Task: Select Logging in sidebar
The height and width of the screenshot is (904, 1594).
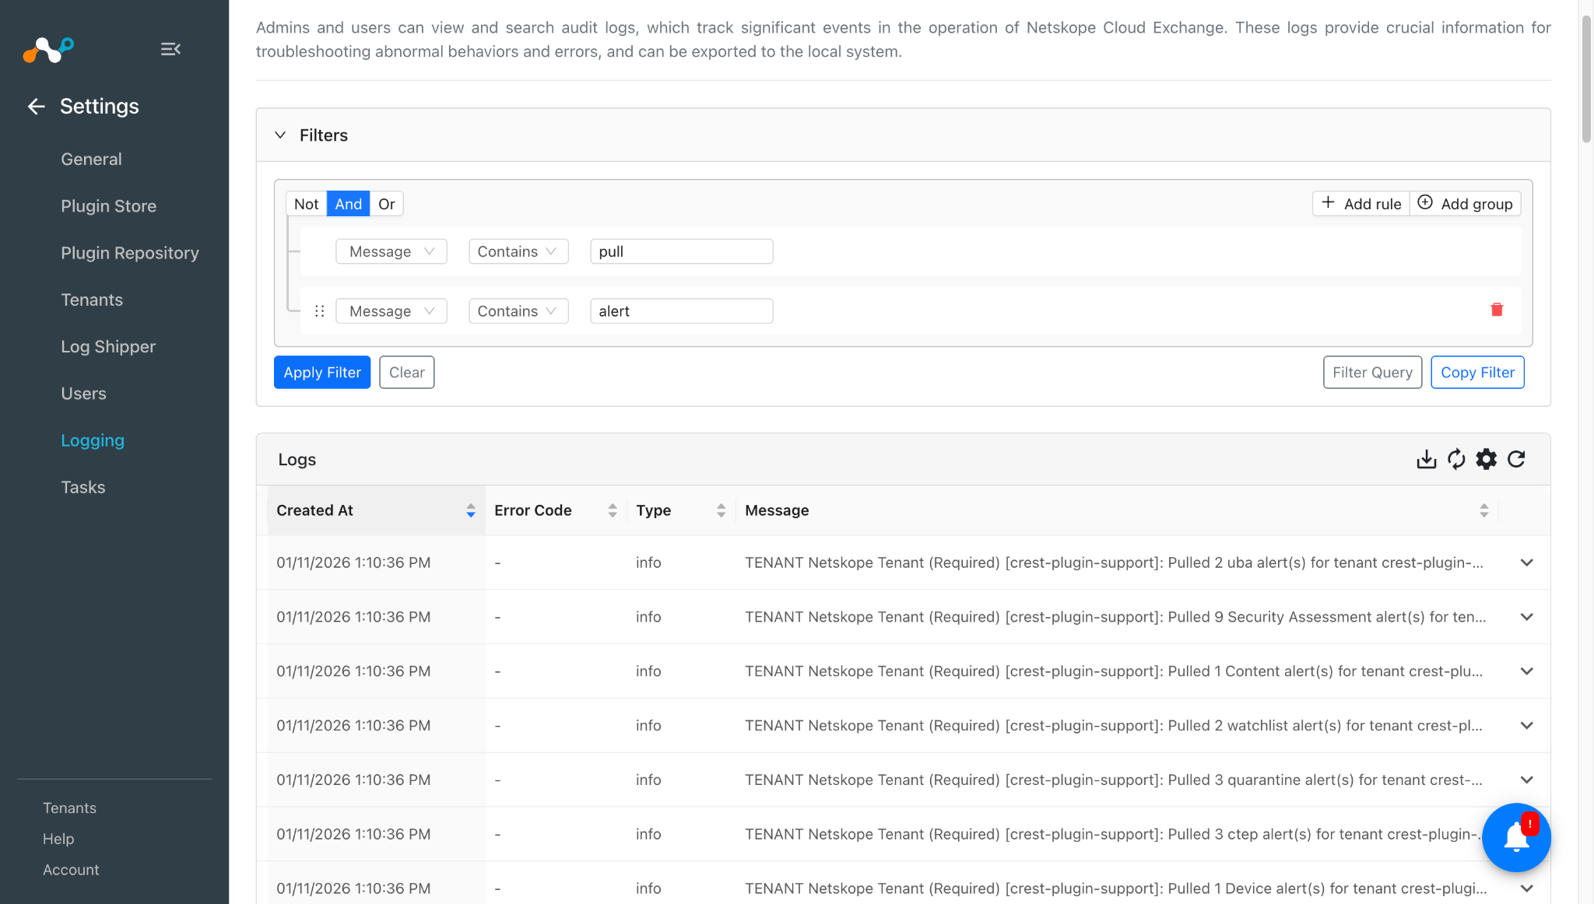Action: (x=93, y=440)
